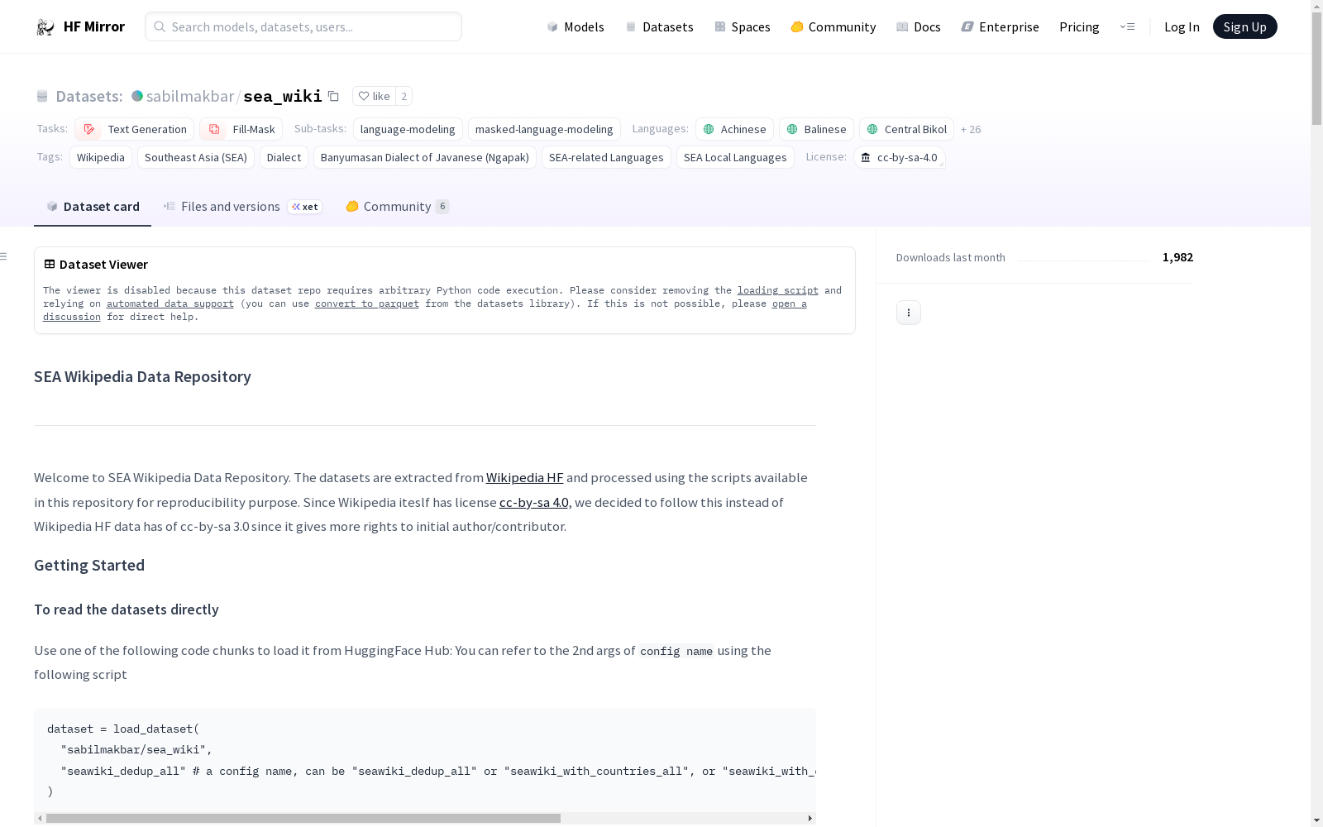Click the Dialect tag
The height and width of the screenshot is (827, 1323).
click(284, 157)
